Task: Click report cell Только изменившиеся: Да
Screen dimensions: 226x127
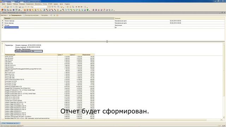Action: pyautogui.click(x=29, y=51)
